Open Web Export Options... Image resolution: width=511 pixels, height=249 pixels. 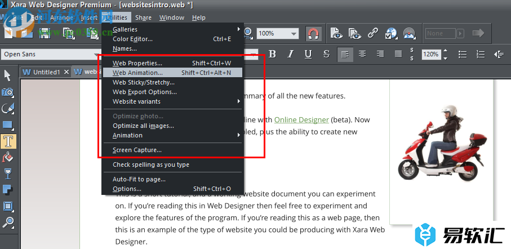click(173, 92)
